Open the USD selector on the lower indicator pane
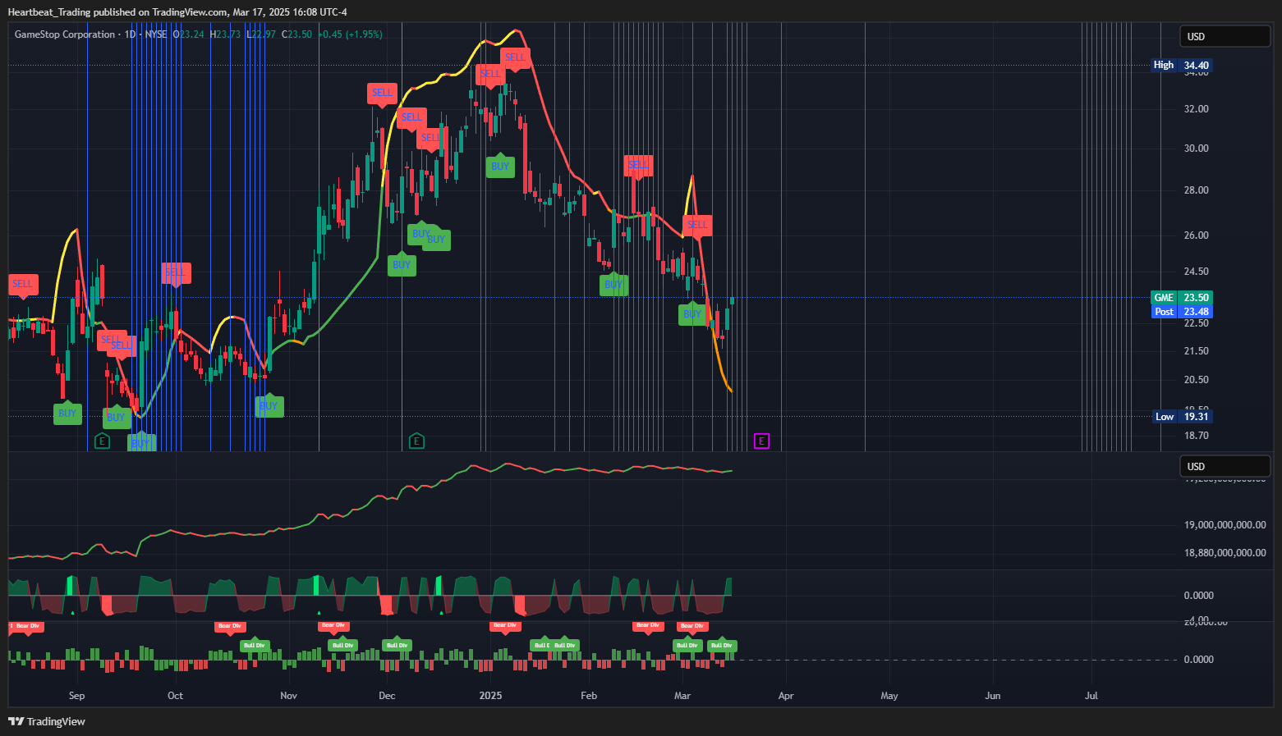The width and height of the screenshot is (1282, 736). [x=1225, y=466]
